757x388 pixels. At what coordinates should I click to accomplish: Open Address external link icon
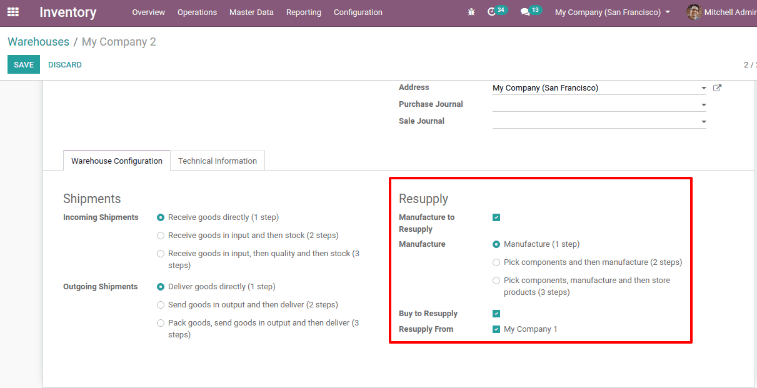(717, 88)
